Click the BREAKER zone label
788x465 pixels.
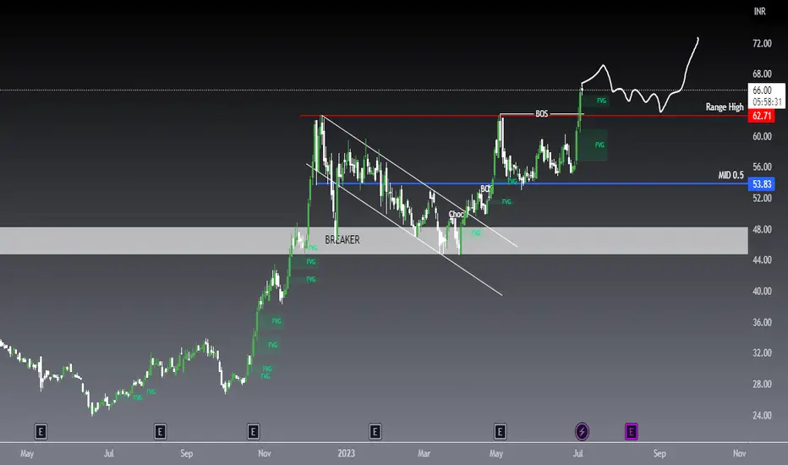coord(342,240)
